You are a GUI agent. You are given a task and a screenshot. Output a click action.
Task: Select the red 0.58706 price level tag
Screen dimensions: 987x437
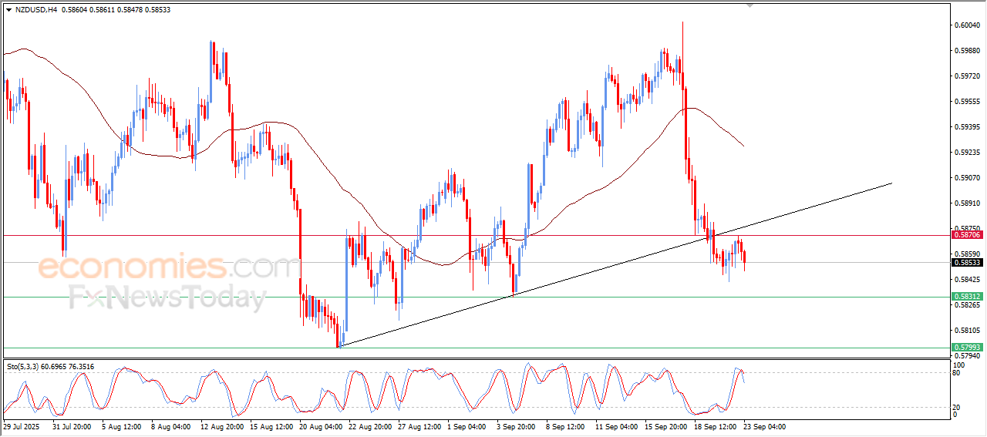click(x=967, y=235)
